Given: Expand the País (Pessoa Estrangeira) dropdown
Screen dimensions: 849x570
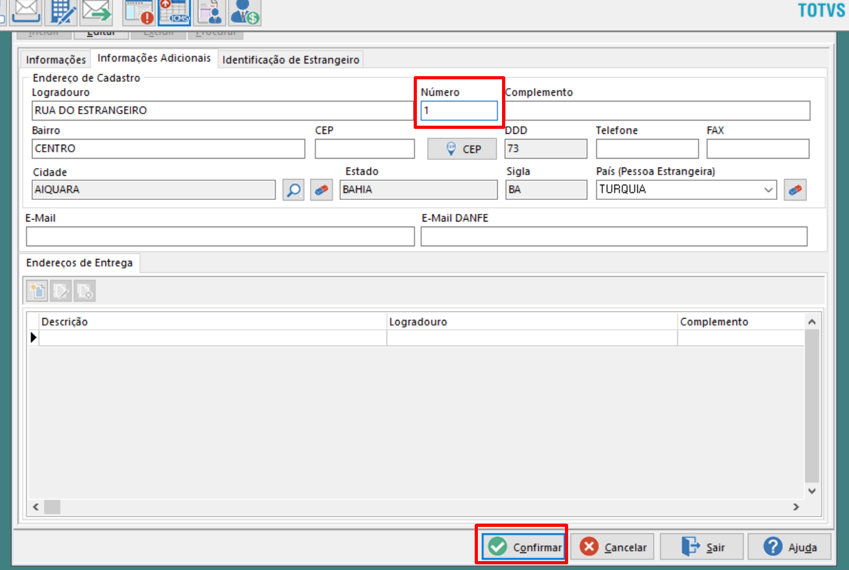Looking at the screenshot, I should point(768,190).
